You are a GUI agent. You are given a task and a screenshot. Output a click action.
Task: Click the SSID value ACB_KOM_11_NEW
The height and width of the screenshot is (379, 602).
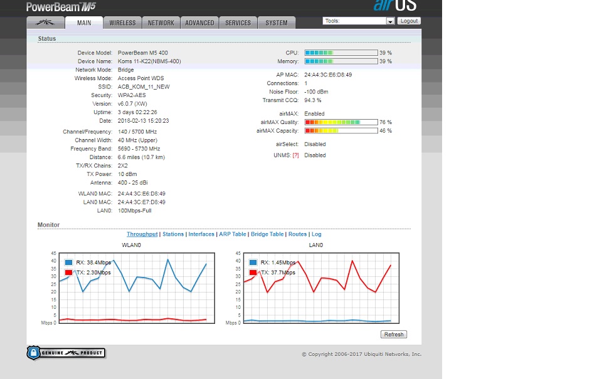(x=144, y=87)
